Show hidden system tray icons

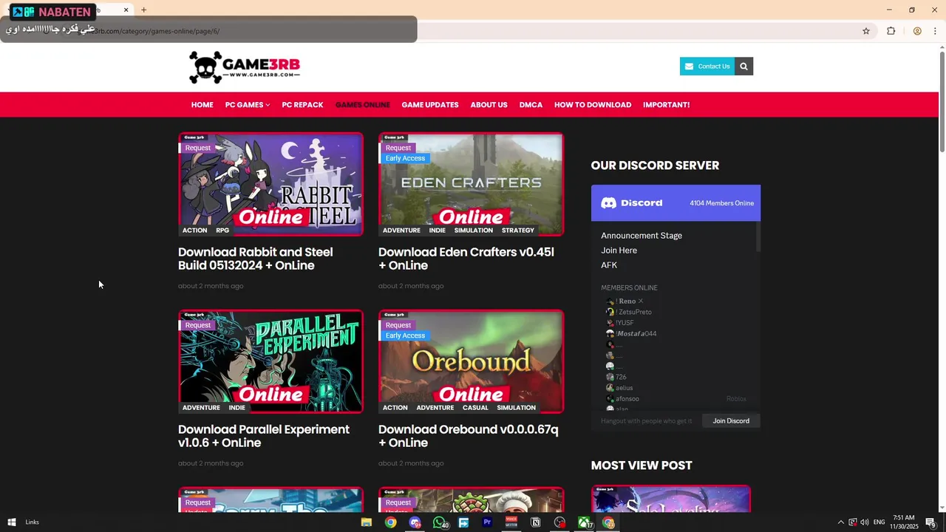(x=840, y=522)
